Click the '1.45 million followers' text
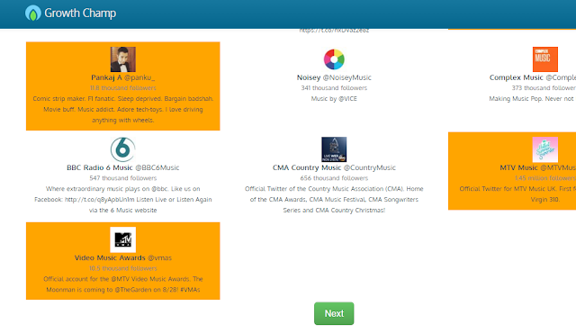The image size is (576, 333). (545, 178)
